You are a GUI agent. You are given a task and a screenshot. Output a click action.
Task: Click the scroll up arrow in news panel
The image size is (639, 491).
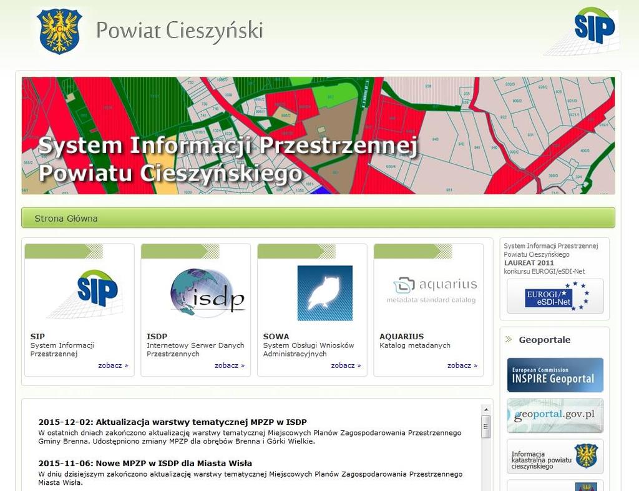(485, 409)
